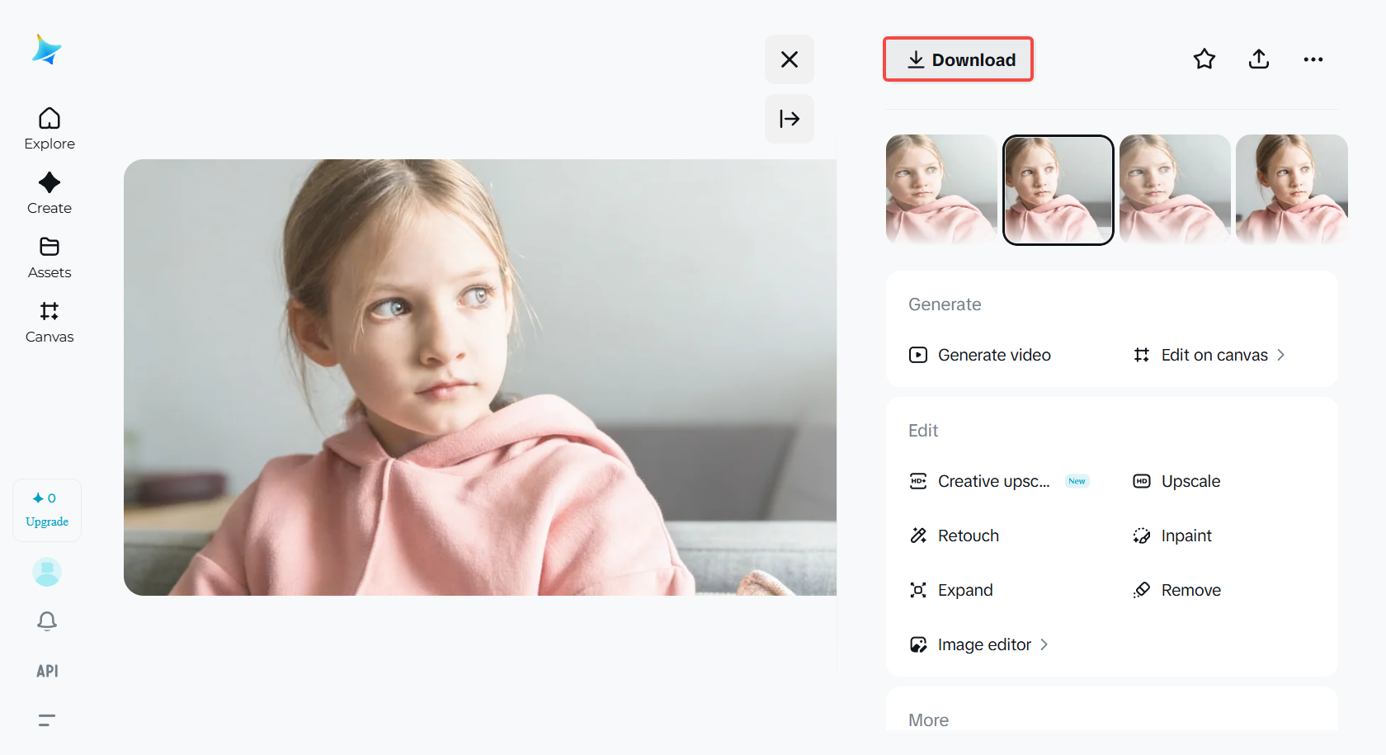This screenshot has width=1386, height=755.
Task: Click the Upscale option
Action: coord(1176,481)
